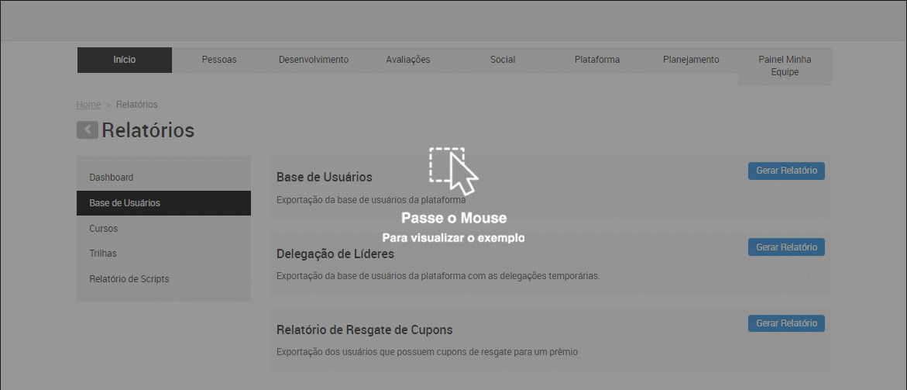Open the Plataforma tab
This screenshot has width=907, height=390.
pyautogui.click(x=597, y=60)
